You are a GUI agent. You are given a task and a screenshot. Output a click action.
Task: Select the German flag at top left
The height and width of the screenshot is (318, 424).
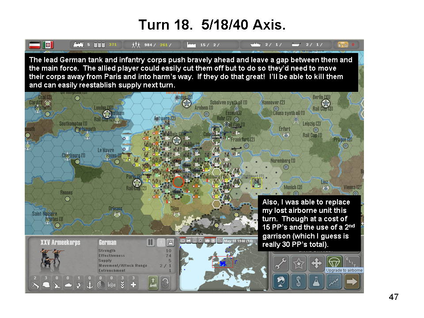click(x=34, y=45)
